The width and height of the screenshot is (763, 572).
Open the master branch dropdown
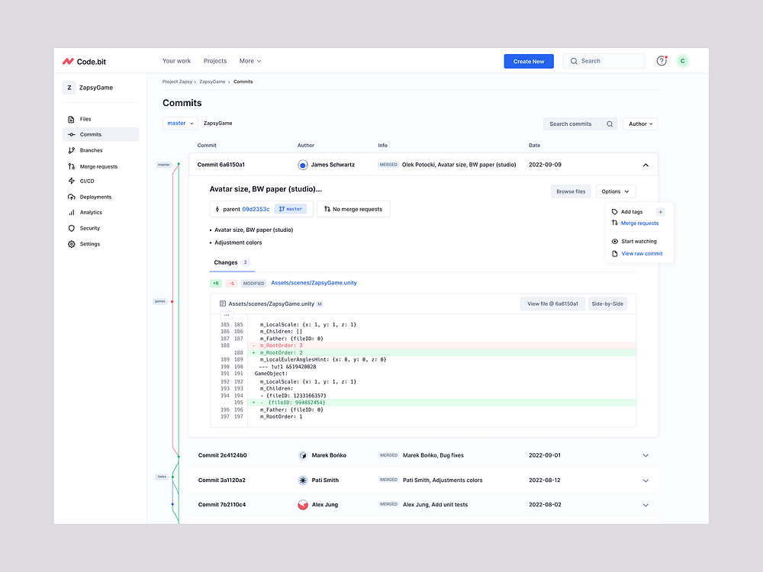pyautogui.click(x=180, y=123)
